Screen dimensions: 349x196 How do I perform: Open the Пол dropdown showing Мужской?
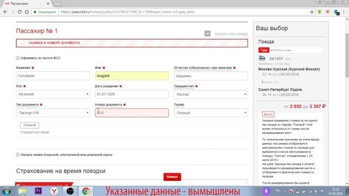click(53, 94)
